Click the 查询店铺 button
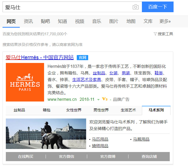The height and width of the screenshot is (168, 188). point(149,157)
